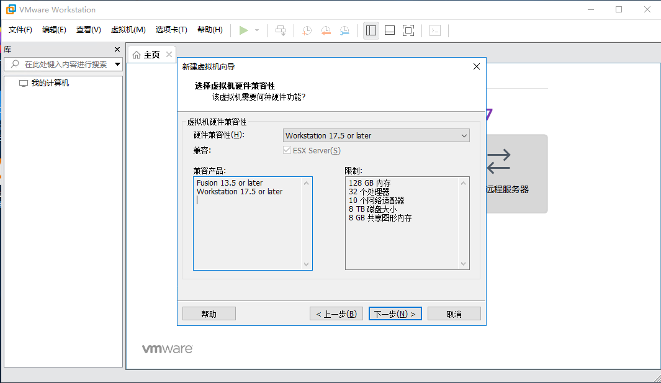Close the library panel
The height and width of the screenshot is (383, 661).
tap(117, 50)
